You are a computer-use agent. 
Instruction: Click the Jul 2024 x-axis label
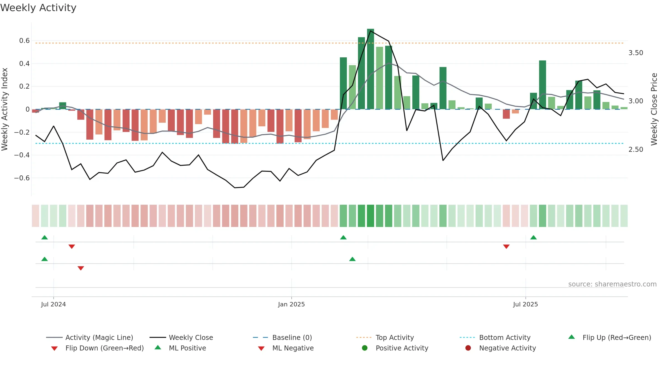(x=53, y=304)
